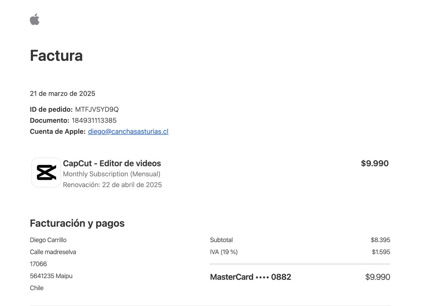Click the bold $9.990 item price

tap(374, 163)
